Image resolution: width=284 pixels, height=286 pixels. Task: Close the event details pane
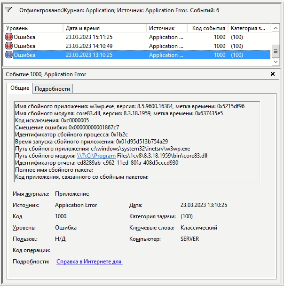pos(273,74)
